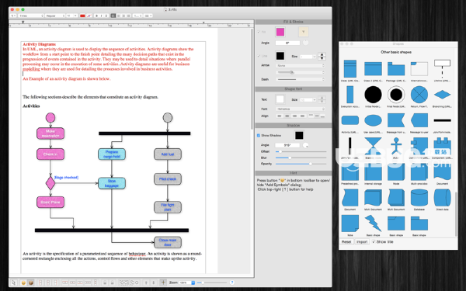Select the Class UML shape in Shapes palette
This screenshot has height=291, width=466.
(x=350, y=69)
